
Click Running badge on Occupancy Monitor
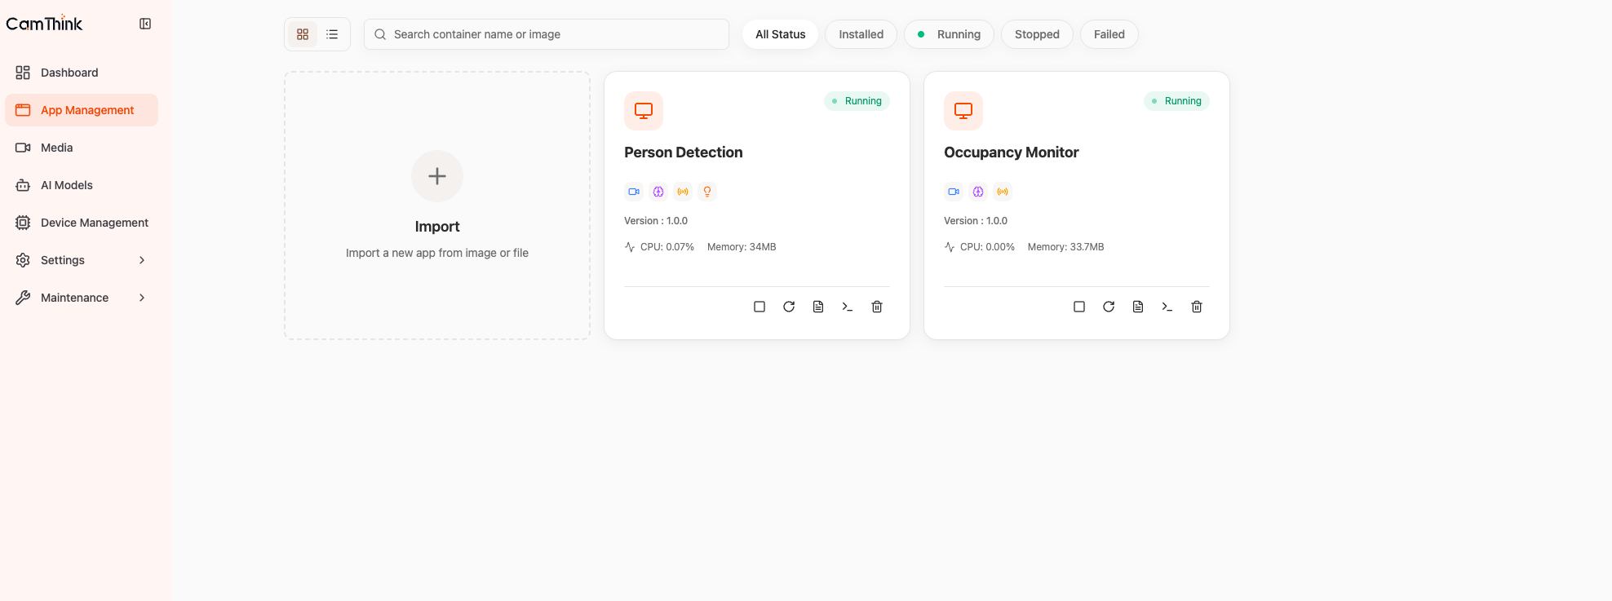[1176, 101]
